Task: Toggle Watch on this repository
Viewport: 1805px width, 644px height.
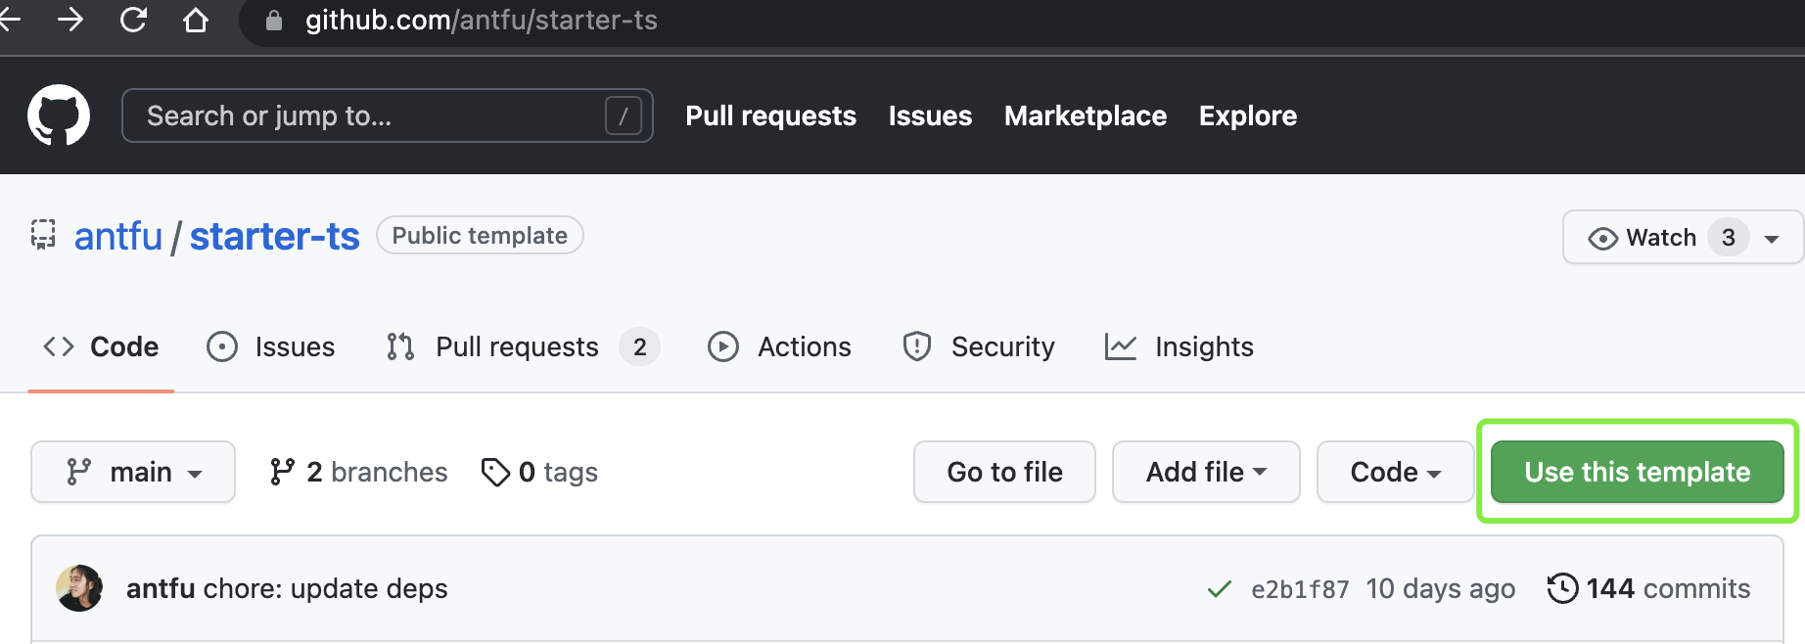Action: click(x=1644, y=238)
